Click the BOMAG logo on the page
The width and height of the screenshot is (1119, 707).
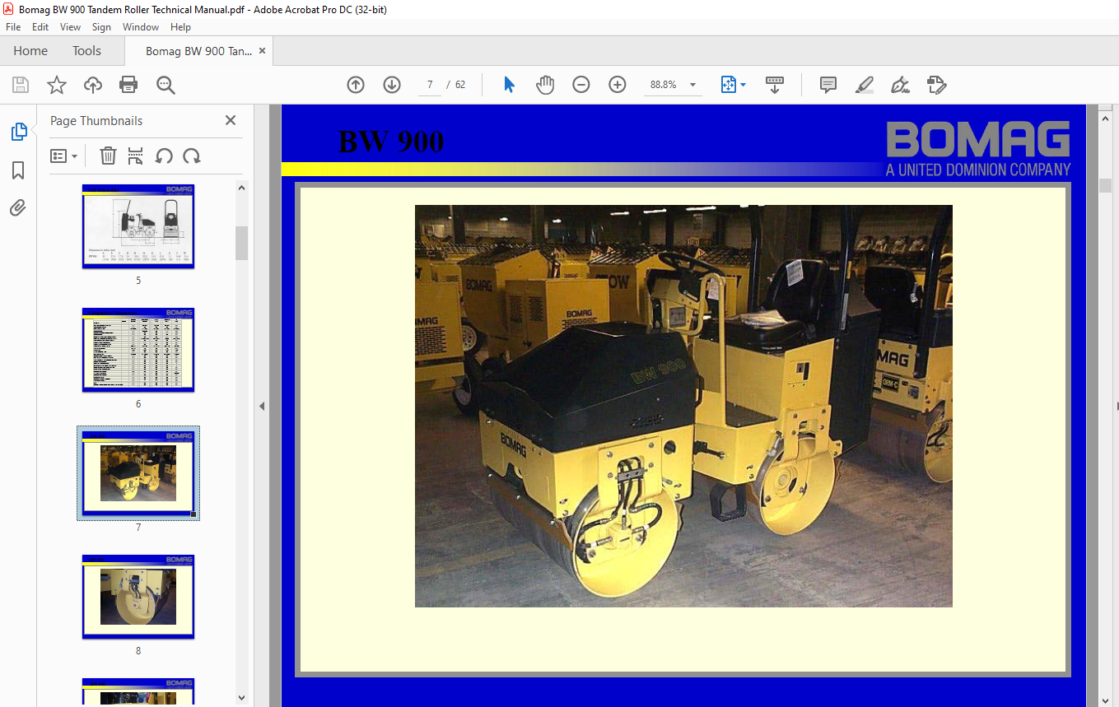click(x=978, y=149)
